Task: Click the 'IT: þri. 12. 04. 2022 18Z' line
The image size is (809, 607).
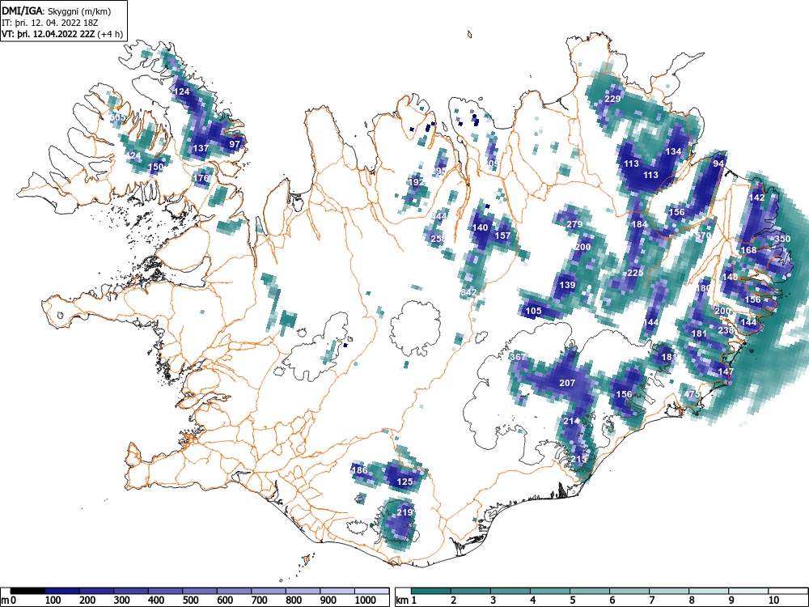Action: (x=50, y=23)
